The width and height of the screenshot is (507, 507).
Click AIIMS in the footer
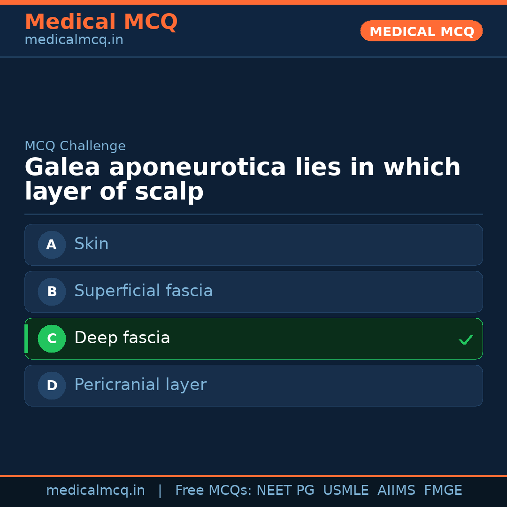[396, 491]
